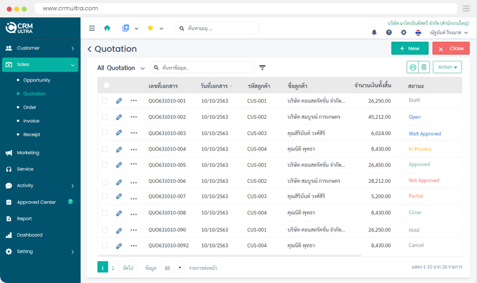Click the browser address bar

coord(246,8)
